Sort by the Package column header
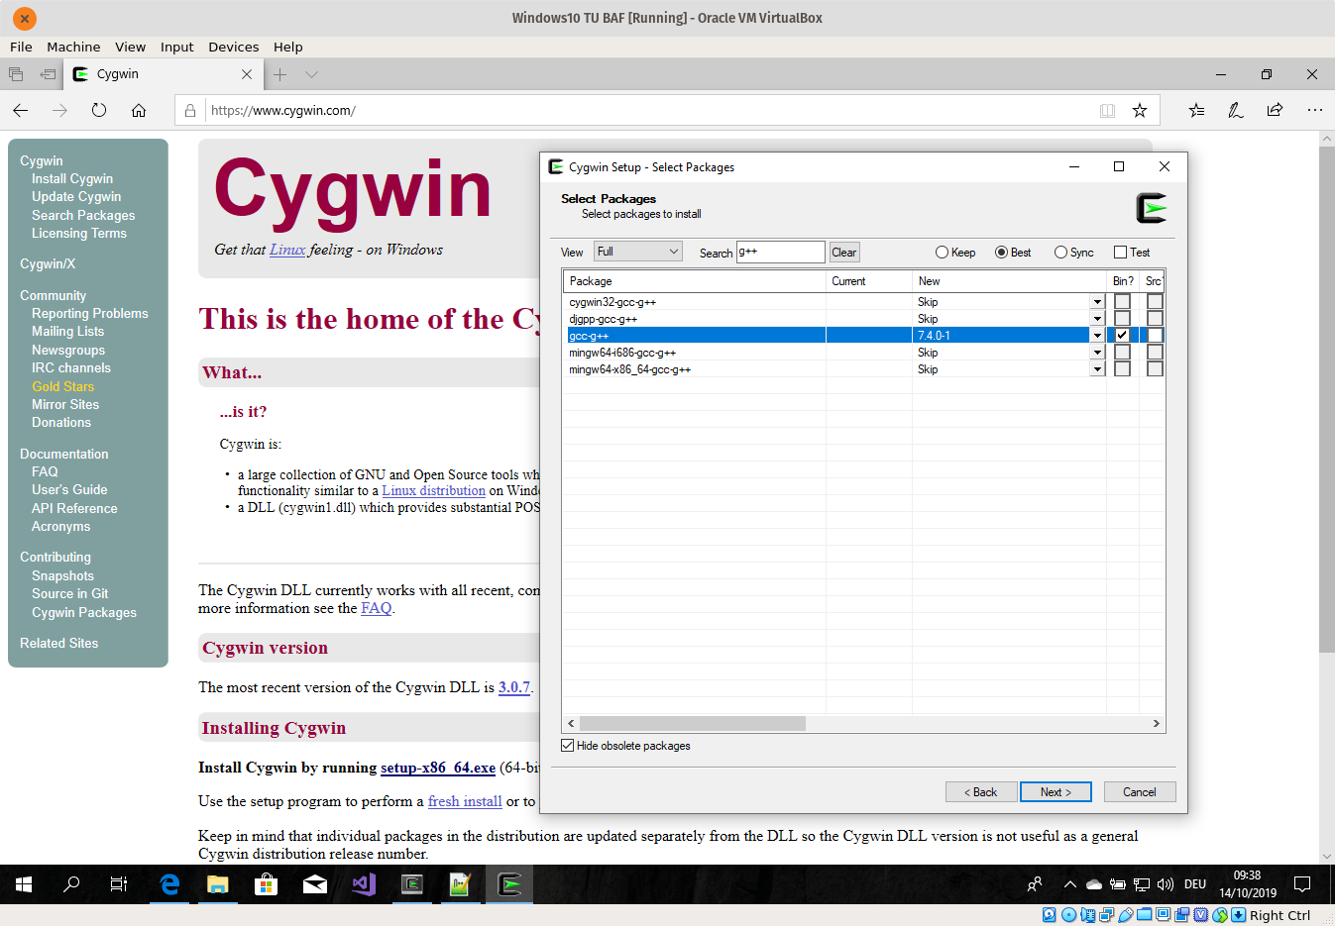 click(x=695, y=281)
